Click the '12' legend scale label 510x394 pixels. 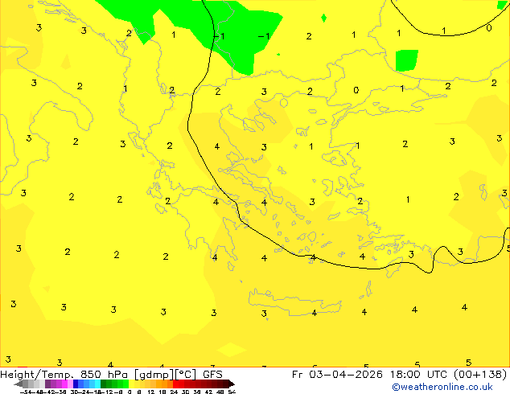(151, 392)
